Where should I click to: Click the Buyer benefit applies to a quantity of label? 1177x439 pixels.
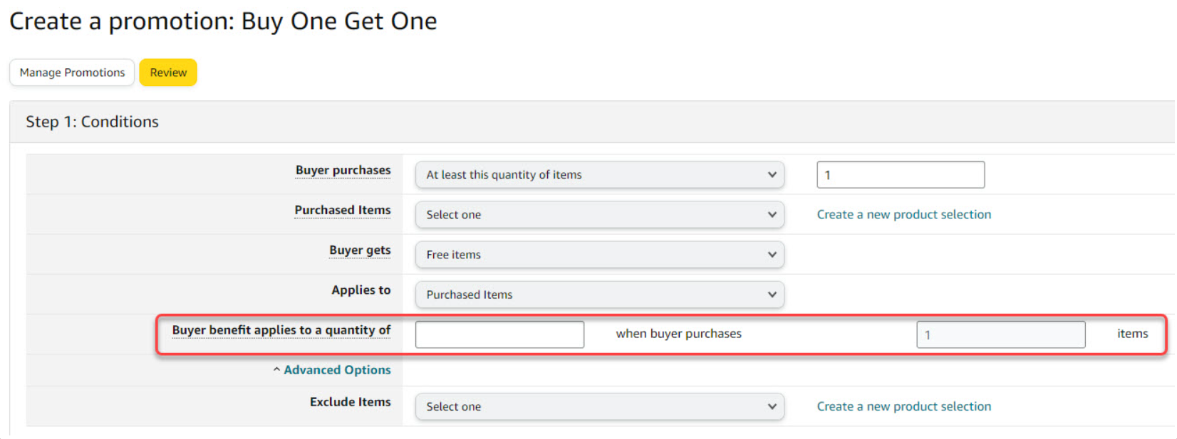click(x=281, y=330)
